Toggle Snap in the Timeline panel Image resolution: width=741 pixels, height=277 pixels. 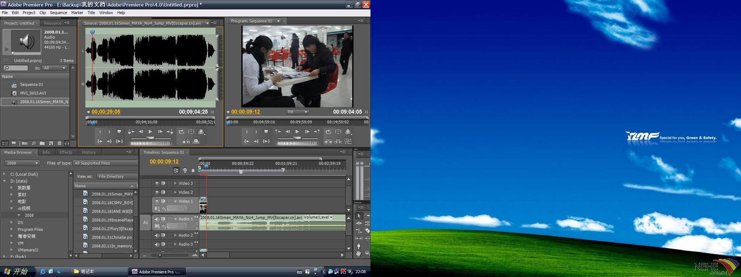tap(176, 170)
